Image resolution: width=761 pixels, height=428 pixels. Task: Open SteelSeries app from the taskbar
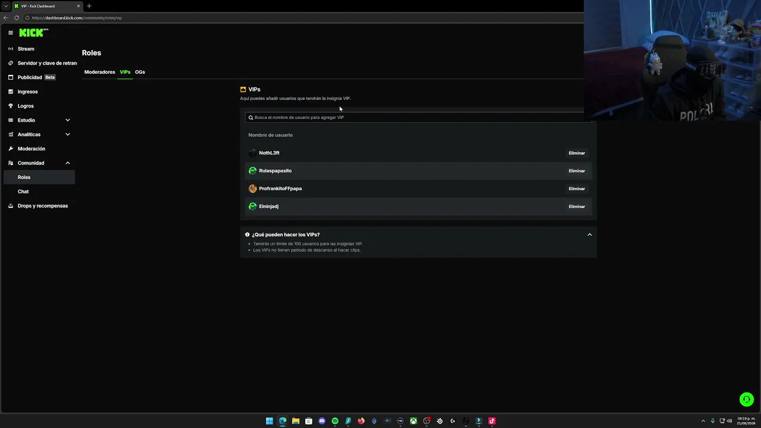pos(439,421)
